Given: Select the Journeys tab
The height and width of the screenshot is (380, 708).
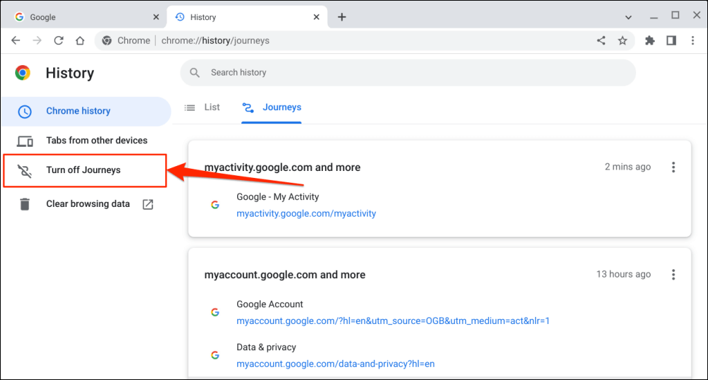Looking at the screenshot, I should pos(271,107).
